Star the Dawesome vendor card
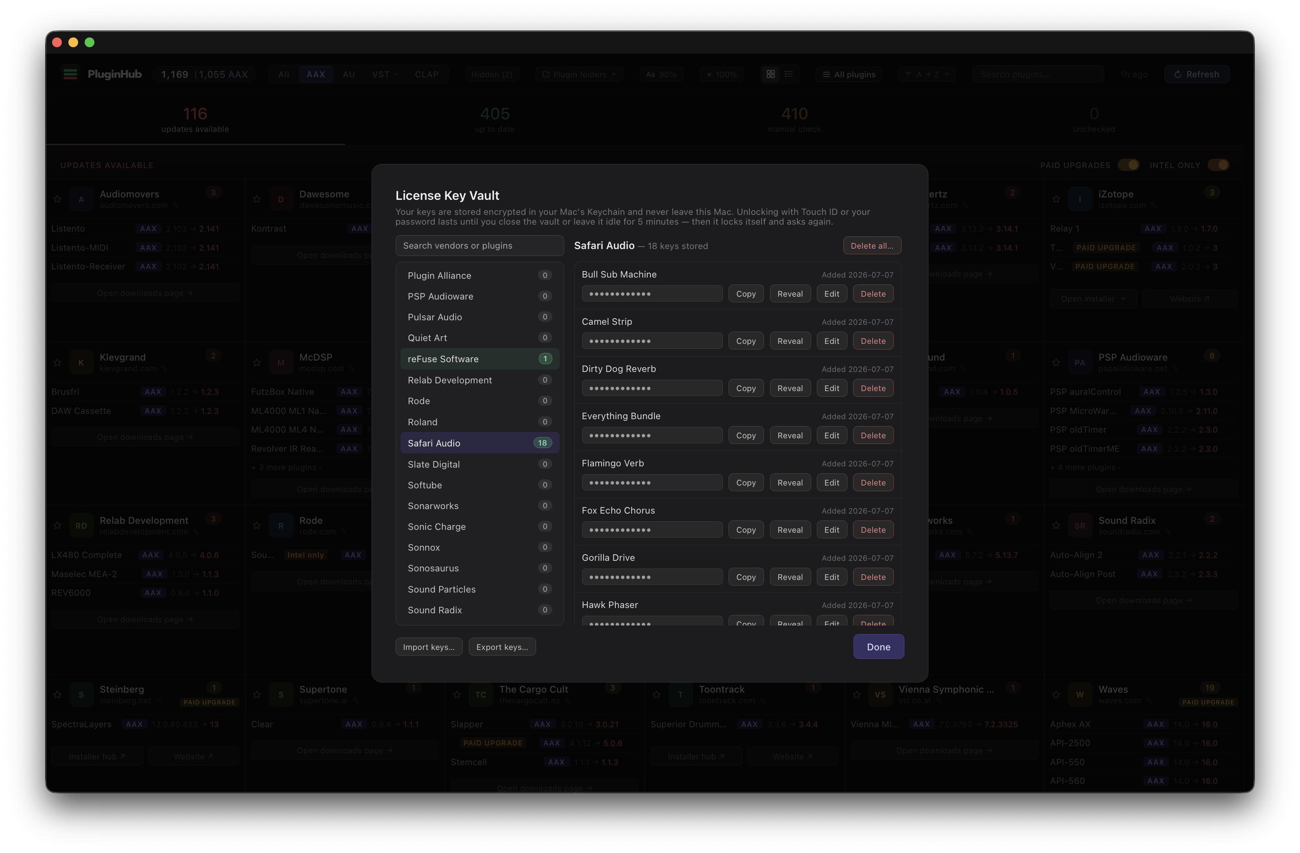This screenshot has width=1300, height=853. 257,199
